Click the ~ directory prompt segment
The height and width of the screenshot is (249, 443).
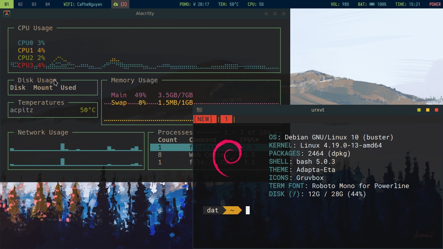coord(232,210)
